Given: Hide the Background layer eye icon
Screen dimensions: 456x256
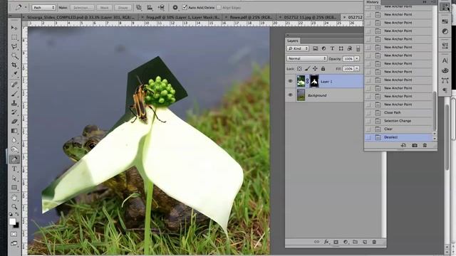Looking at the screenshot, I should [290, 95].
